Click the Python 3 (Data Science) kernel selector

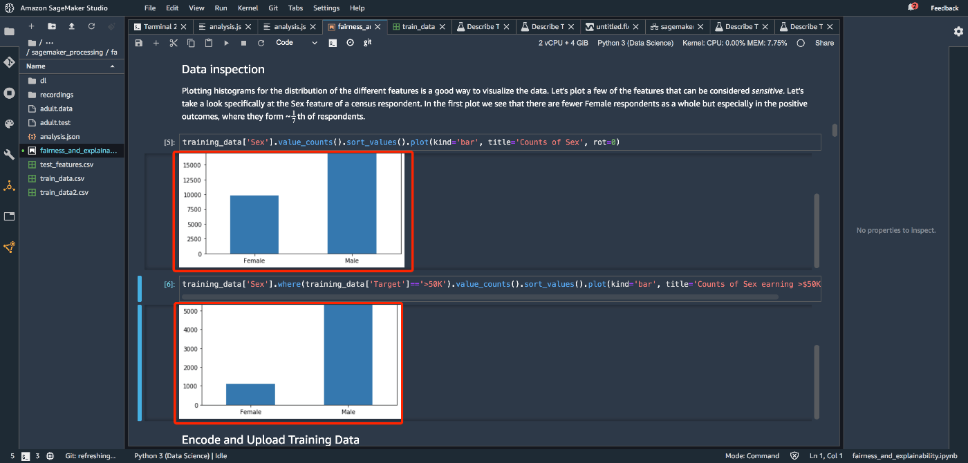pos(635,43)
